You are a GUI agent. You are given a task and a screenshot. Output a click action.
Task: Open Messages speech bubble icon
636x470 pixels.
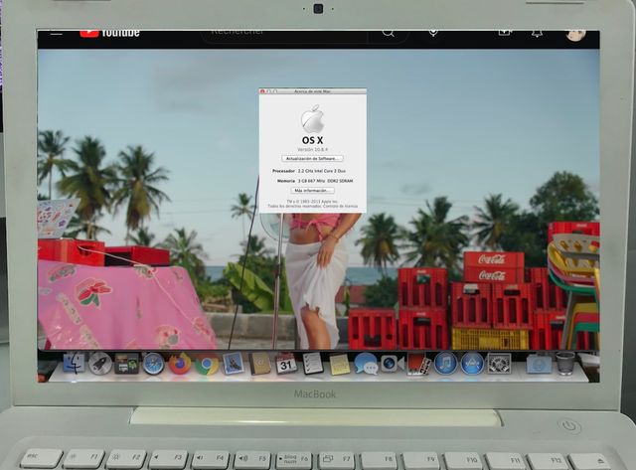point(366,364)
